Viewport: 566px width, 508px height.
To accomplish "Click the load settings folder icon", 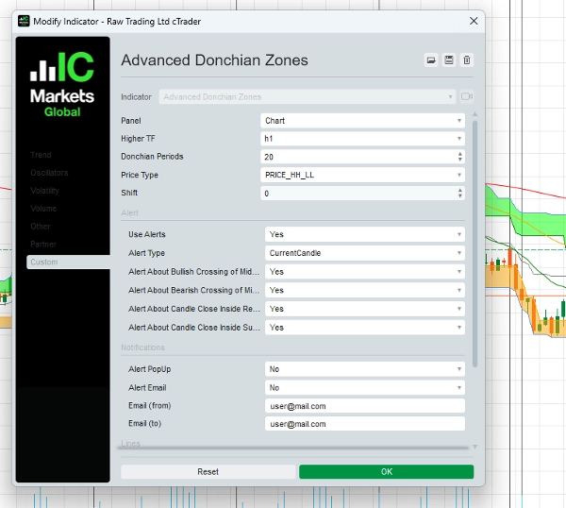I will pos(431,60).
